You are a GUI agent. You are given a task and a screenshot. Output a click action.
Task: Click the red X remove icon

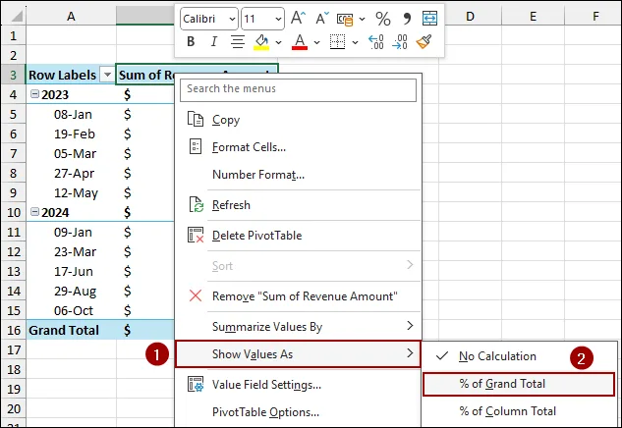[x=196, y=295]
